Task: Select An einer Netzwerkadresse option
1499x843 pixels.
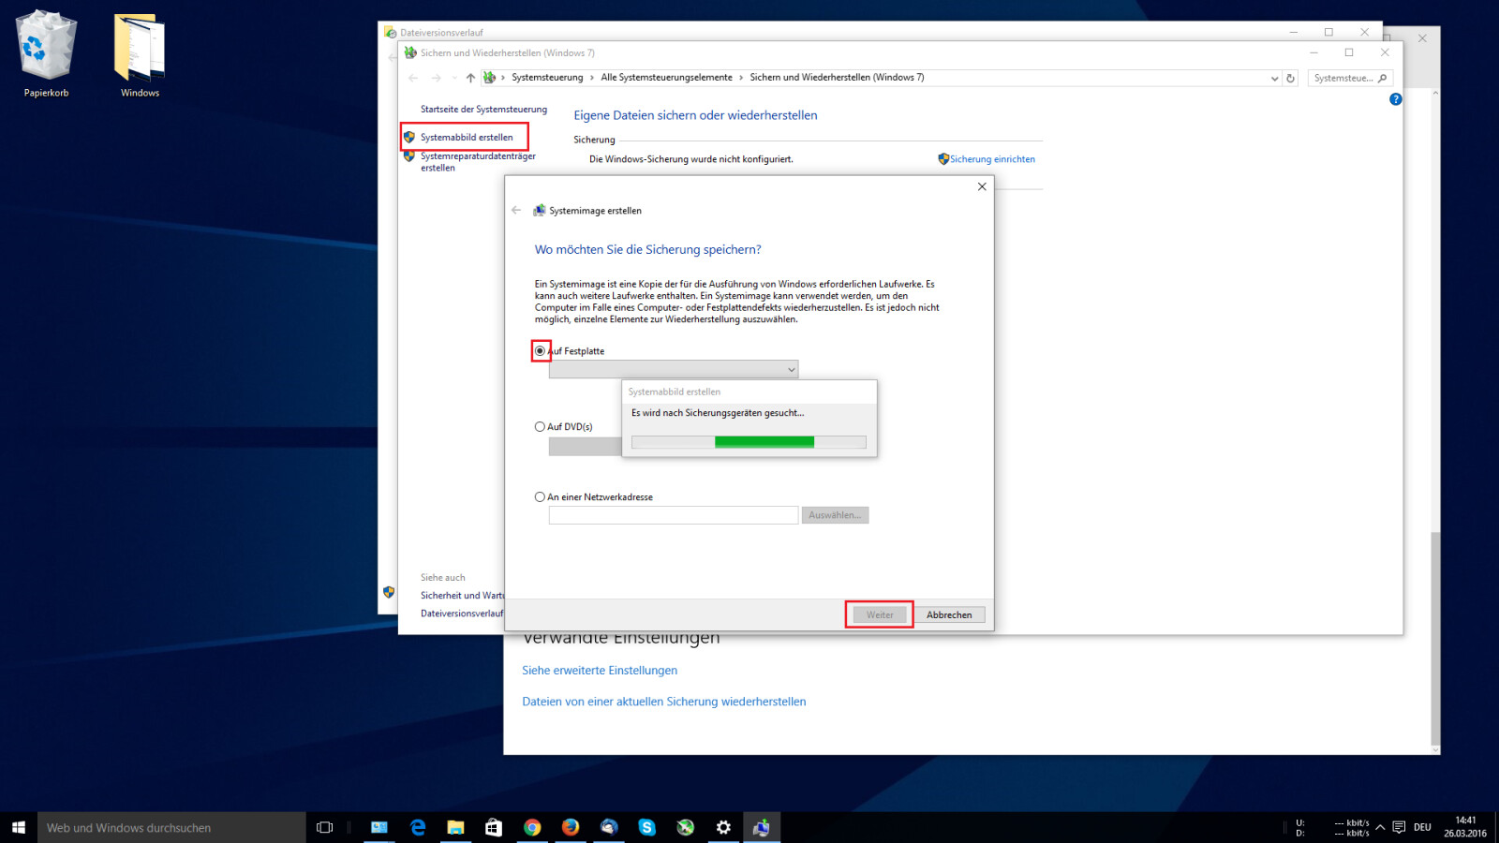Action: click(540, 496)
